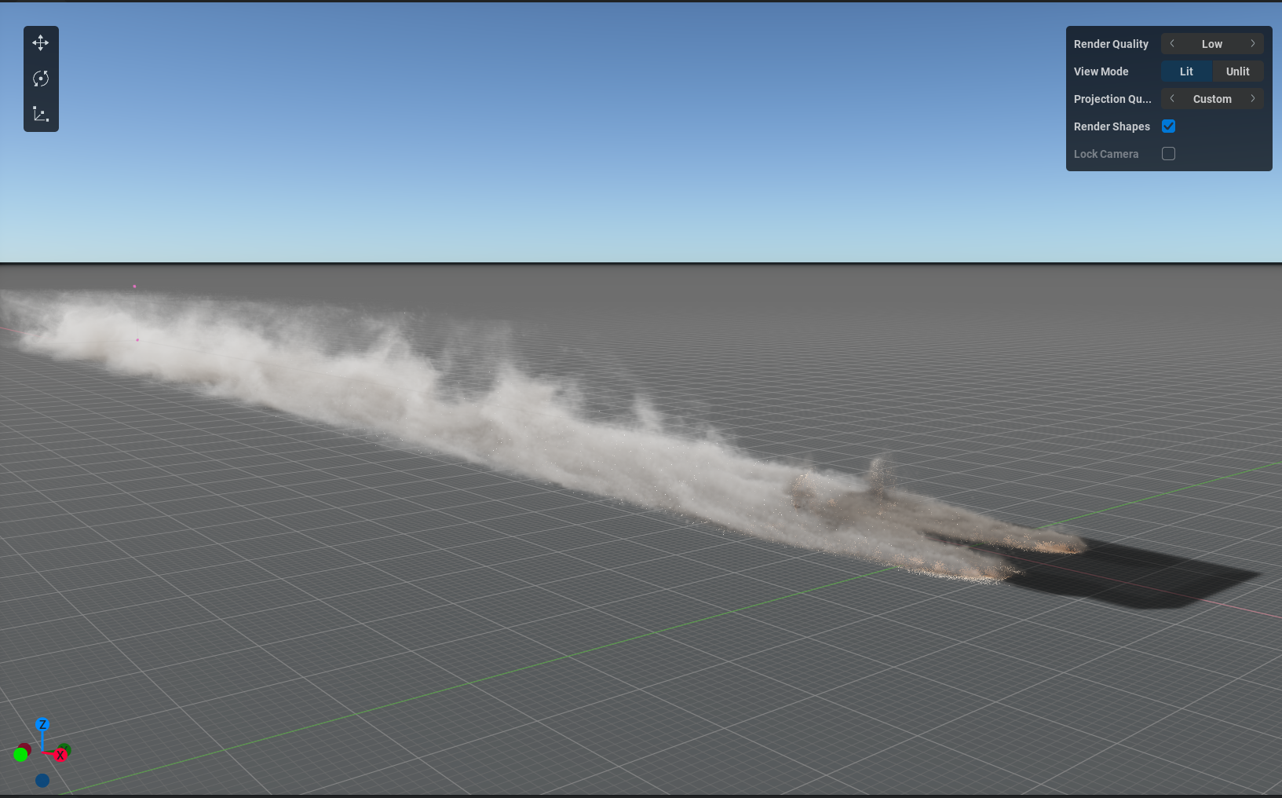Select the Scale axes tool icon

tap(41, 114)
